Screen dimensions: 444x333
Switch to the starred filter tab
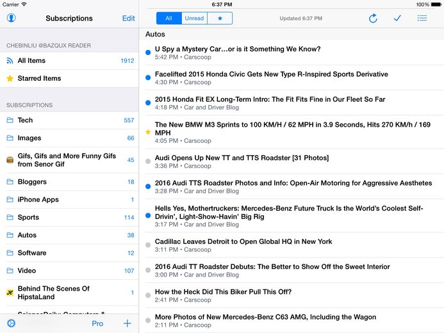(x=220, y=18)
